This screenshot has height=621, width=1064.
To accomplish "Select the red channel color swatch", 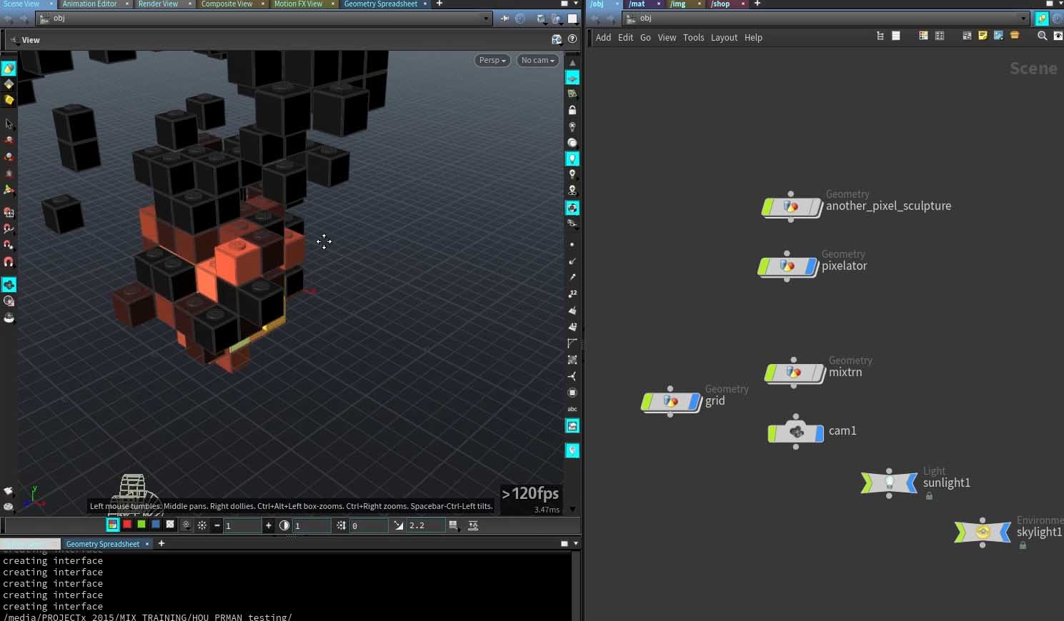I will click(127, 525).
